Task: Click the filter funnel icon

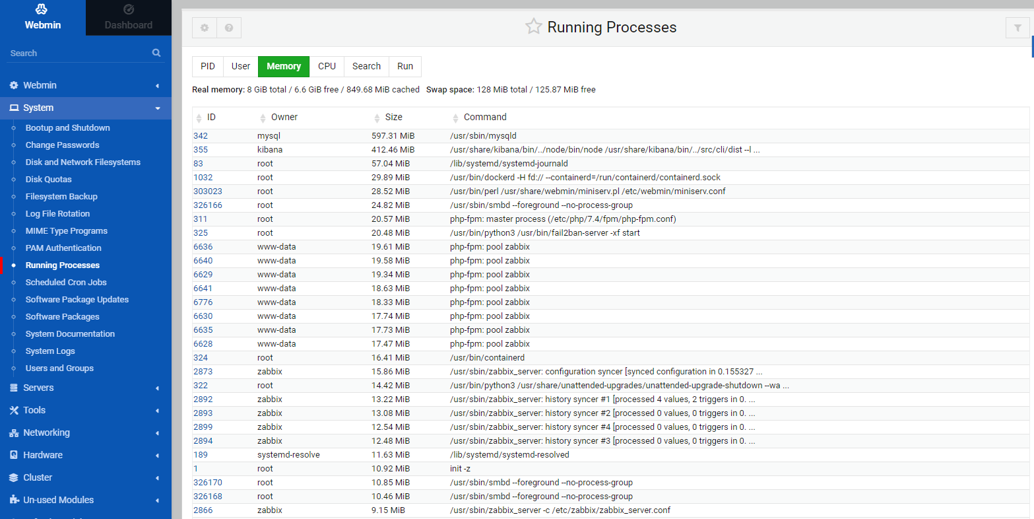Action: pyautogui.click(x=1018, y=28)
